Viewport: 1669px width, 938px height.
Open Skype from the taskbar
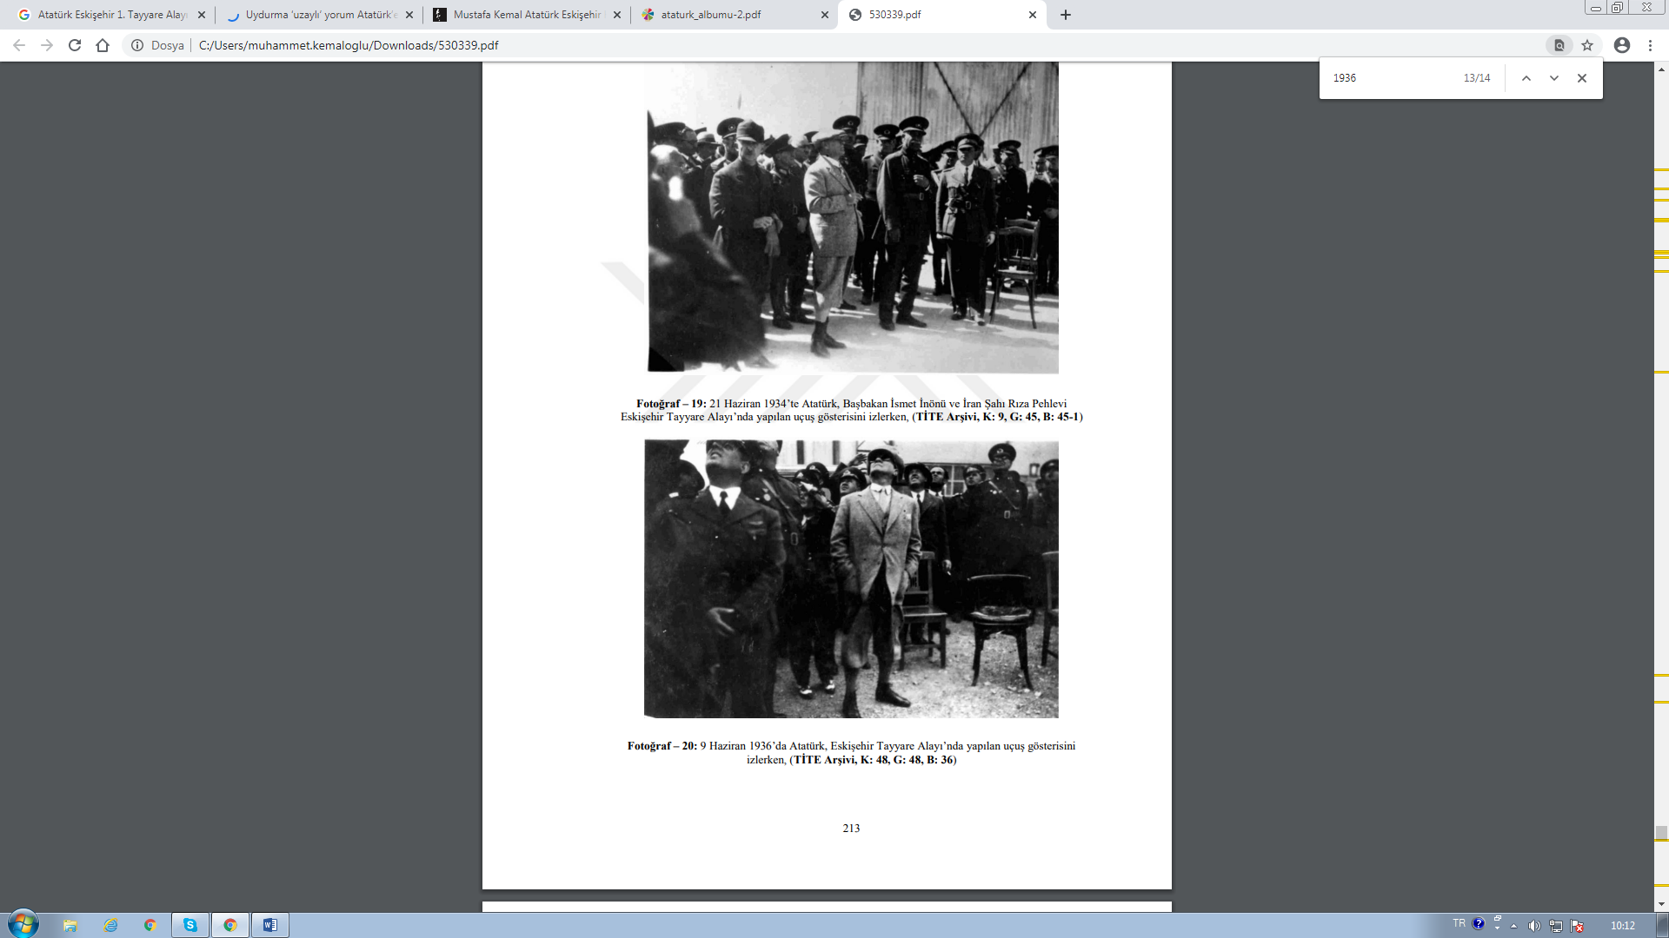[190, 925]
